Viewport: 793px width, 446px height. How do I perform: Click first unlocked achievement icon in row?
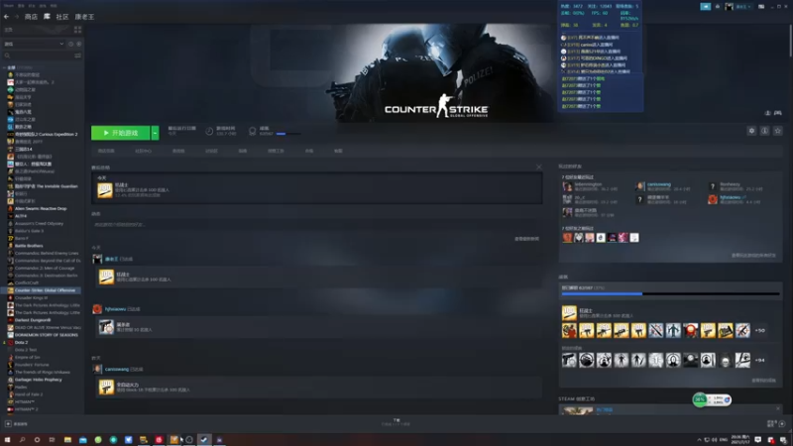(569, 330)
